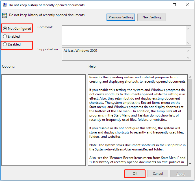195x181 pixels.
Task: Go to Next Setting
Action: point(151,17)
